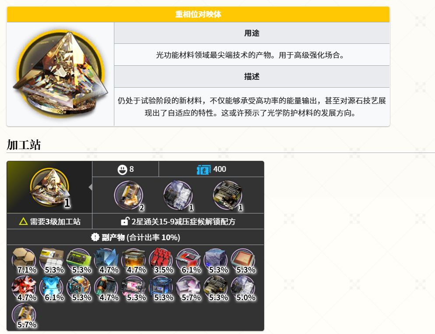Image resolution: width=435 pixels, height=334 pixels.
Task: Open the cyan blue byproduct at 6.1%
Action: [x=52, y=288]
